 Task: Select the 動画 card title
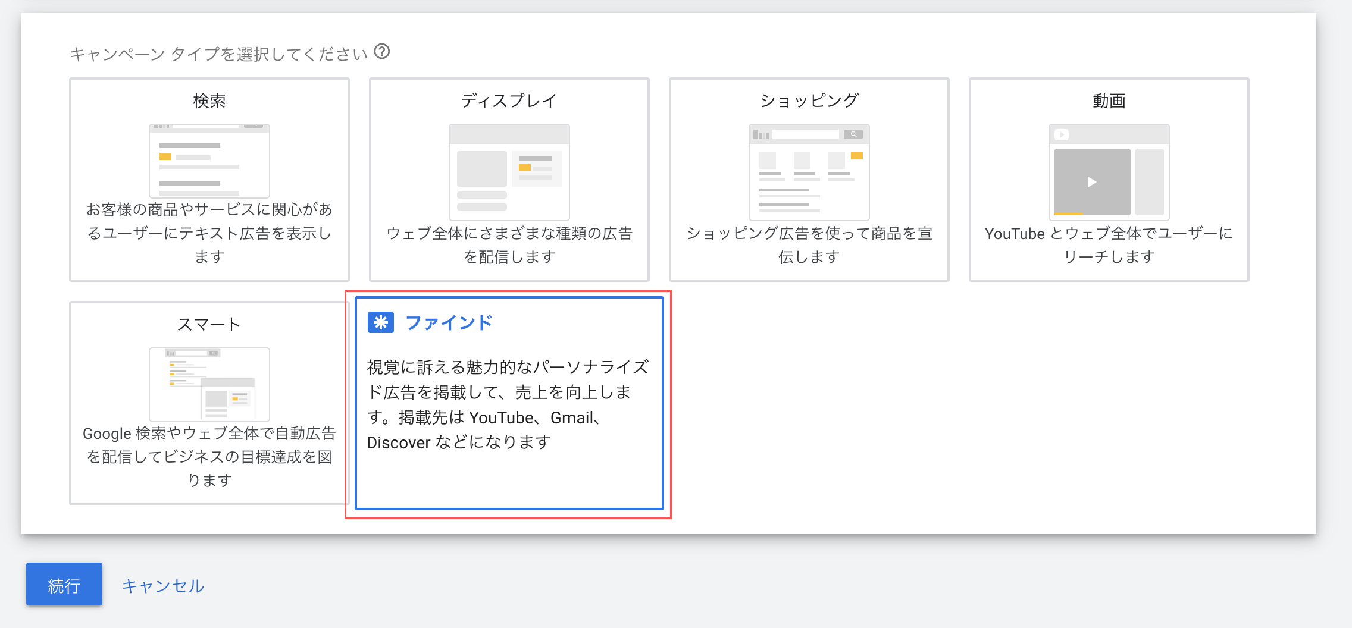pos(1109,101)
